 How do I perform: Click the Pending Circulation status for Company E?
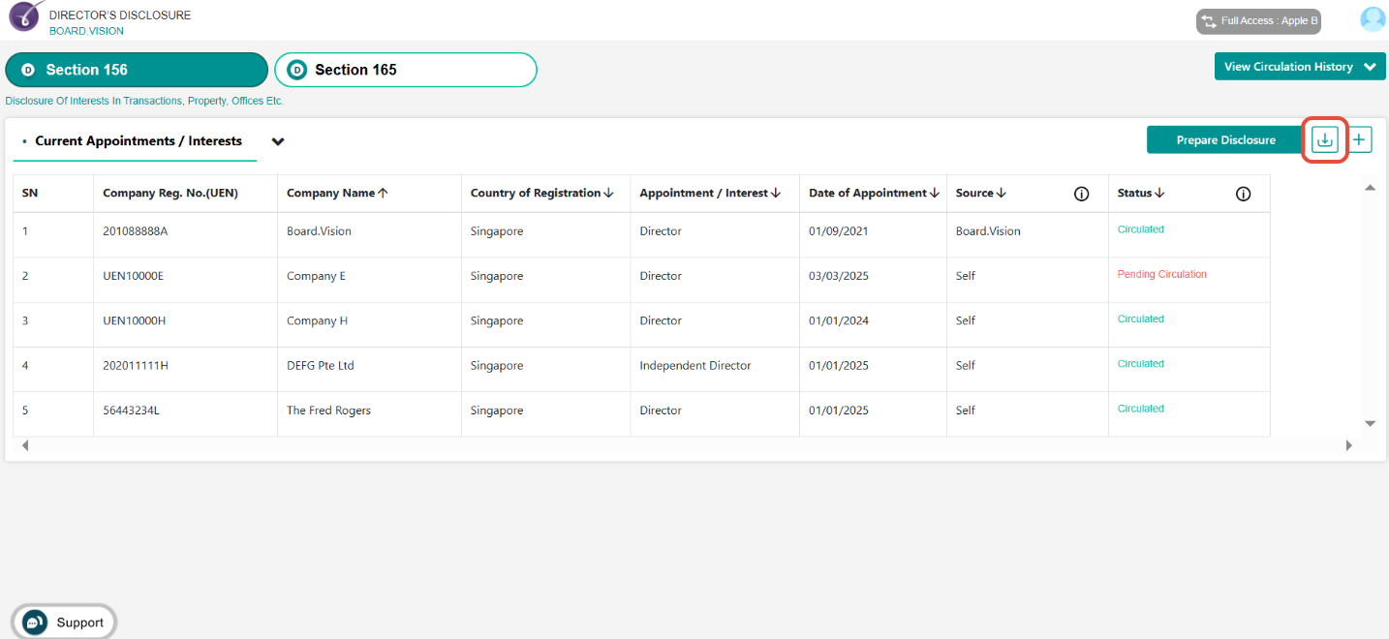(x=1161, y=274)
